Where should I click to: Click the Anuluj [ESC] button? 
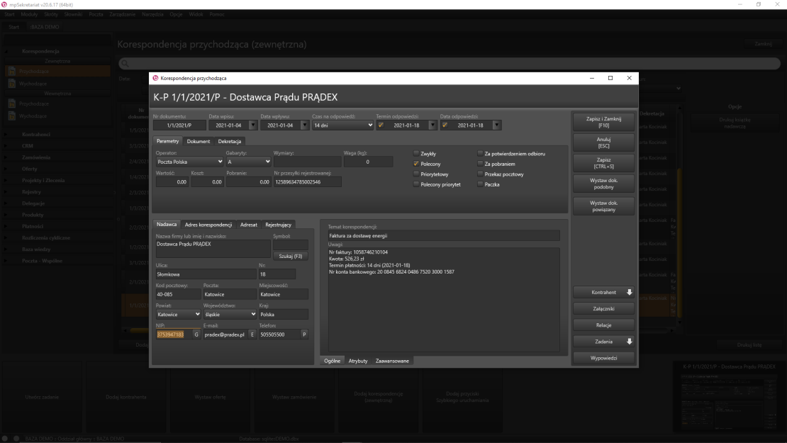point(603,142)
